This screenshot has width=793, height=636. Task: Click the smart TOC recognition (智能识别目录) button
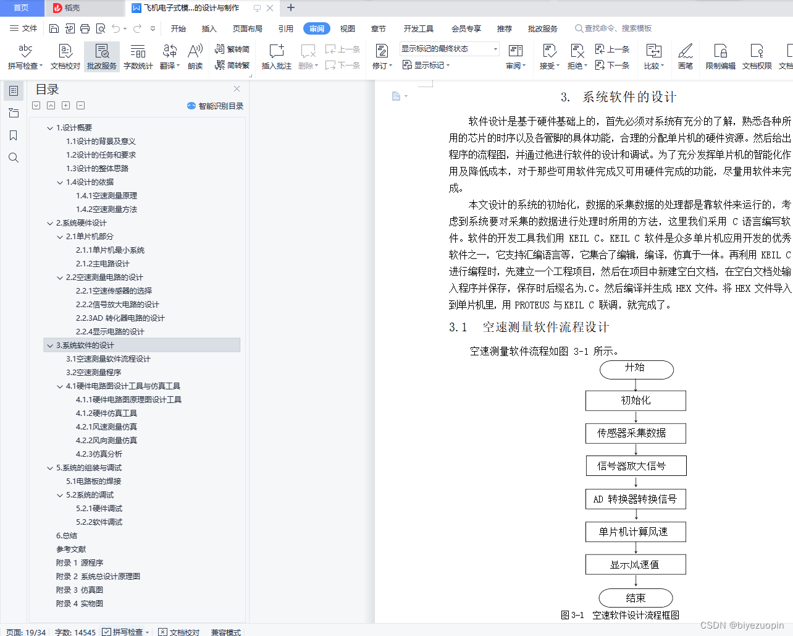pyautogui.click(x=215, y=106)
